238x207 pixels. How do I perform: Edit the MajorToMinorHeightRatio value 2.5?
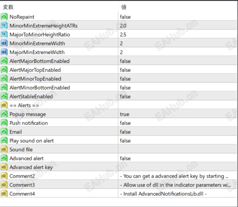tap(123, 34)
